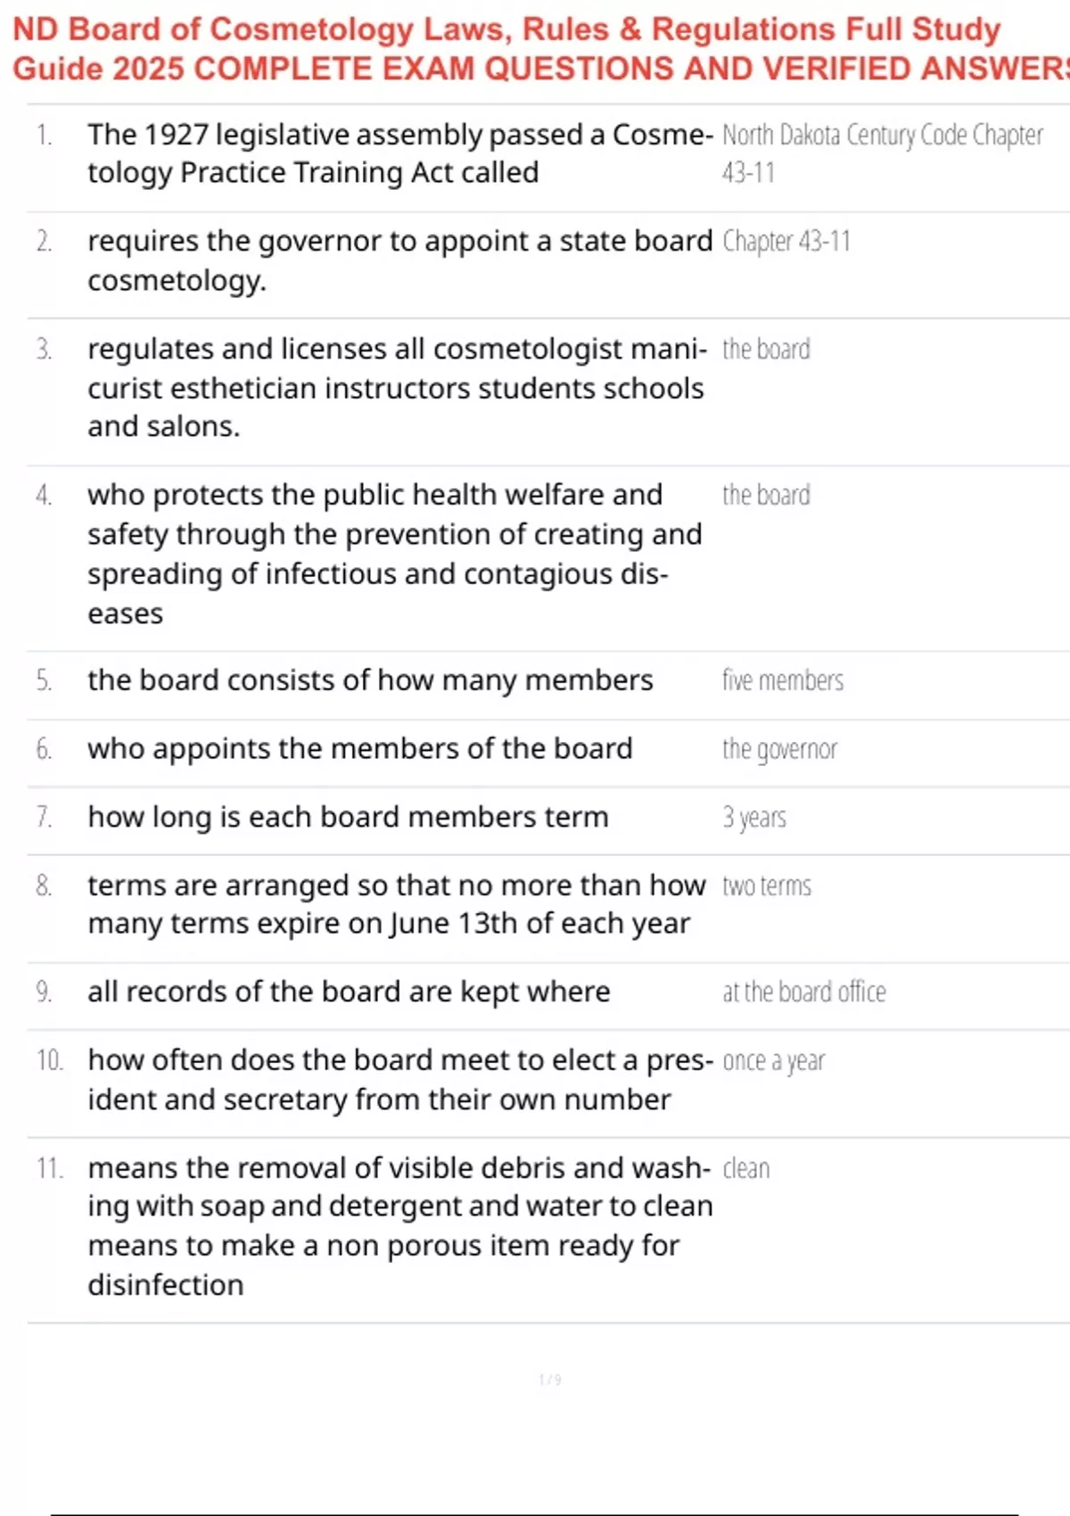1070x1516 pixels.
Task: Click 'at the board office' answer
Action: pos(803,992)
